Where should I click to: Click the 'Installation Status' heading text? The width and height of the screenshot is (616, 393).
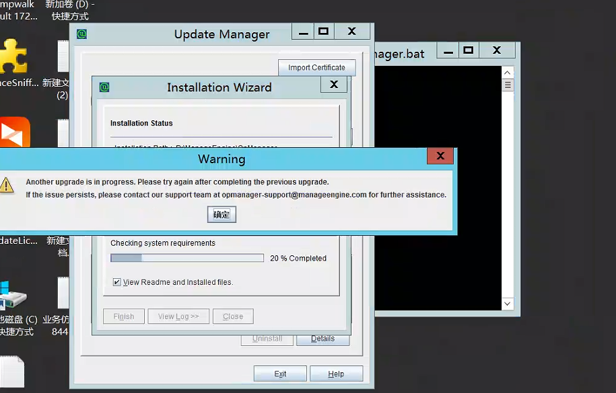click(141, 123)
